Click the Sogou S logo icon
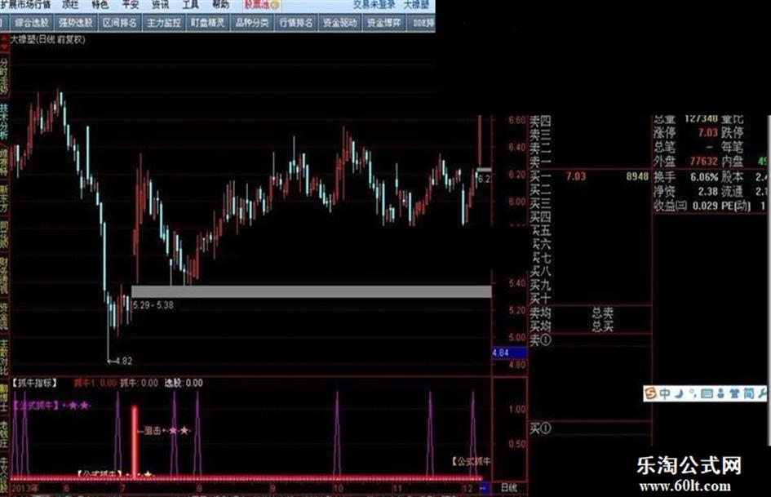 click(x=650, y=393)
